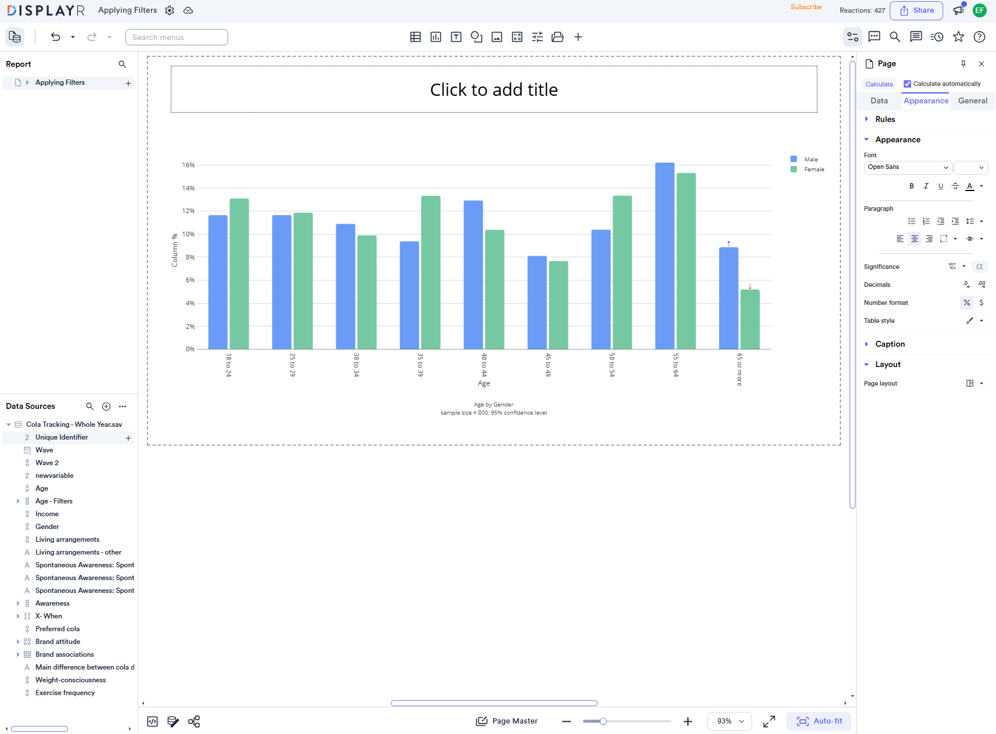Toggle bold text formatting
This screenshot has height=734, width=996.
(911, 186)
